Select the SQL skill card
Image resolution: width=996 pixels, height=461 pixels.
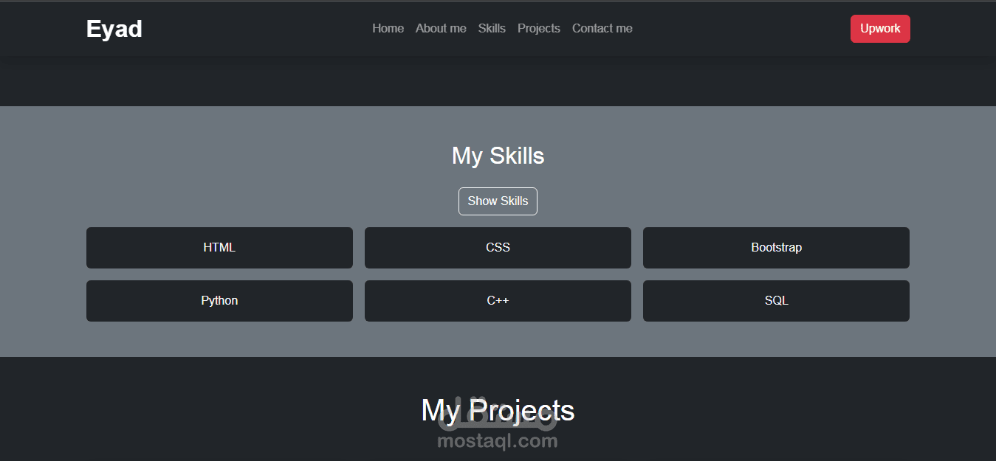point(776,301)
